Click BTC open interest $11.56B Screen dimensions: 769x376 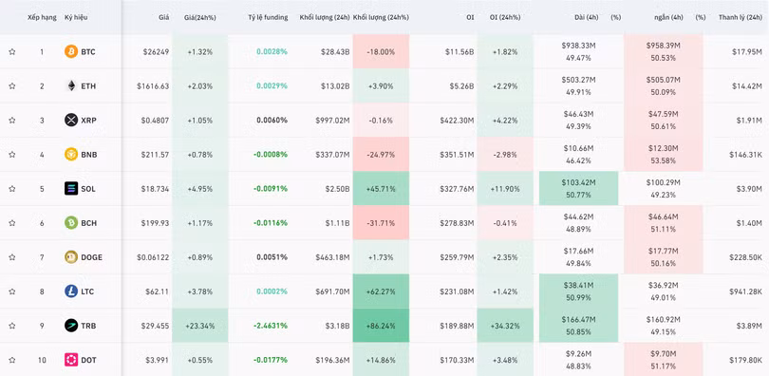[x=460, y=51]
